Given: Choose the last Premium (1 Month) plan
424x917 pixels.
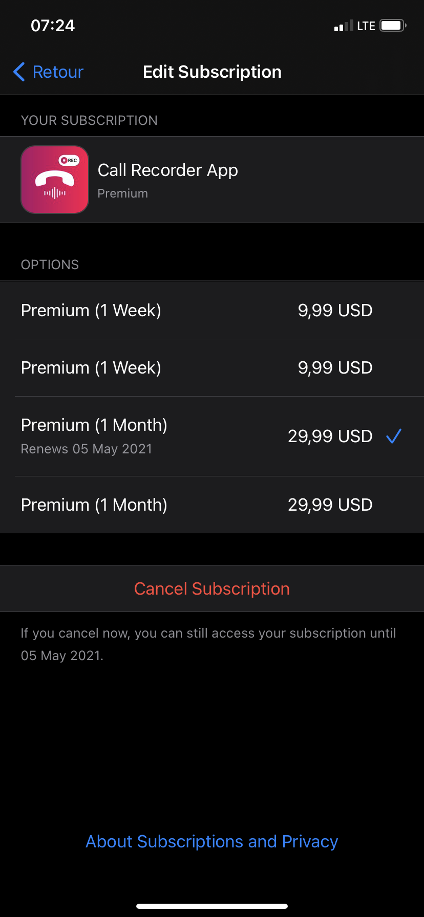Looking at the screenshot, I should pyautogui.click(x=212, y=505).
